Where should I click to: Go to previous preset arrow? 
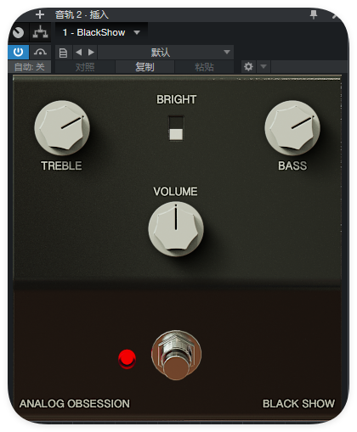pyautogui.click(x=79, y=53)
